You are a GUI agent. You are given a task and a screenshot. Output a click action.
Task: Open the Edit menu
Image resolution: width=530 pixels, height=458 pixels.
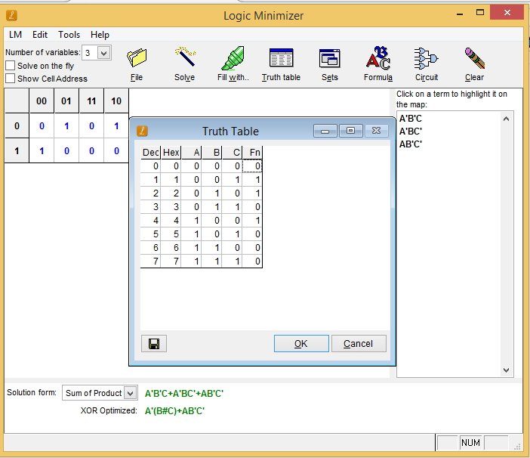click(x=40, y=35)
